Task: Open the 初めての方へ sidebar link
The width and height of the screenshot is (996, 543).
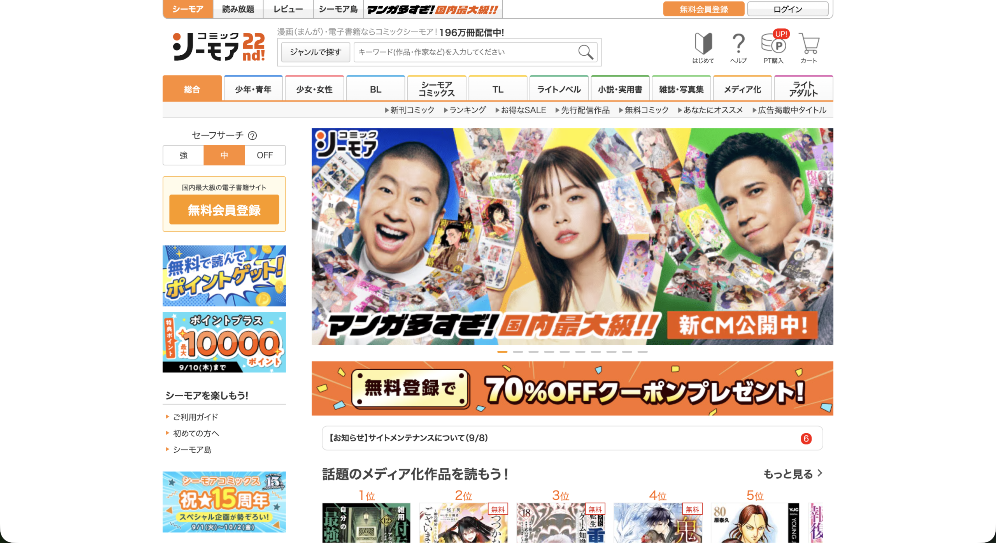Action: click(196, 433)
